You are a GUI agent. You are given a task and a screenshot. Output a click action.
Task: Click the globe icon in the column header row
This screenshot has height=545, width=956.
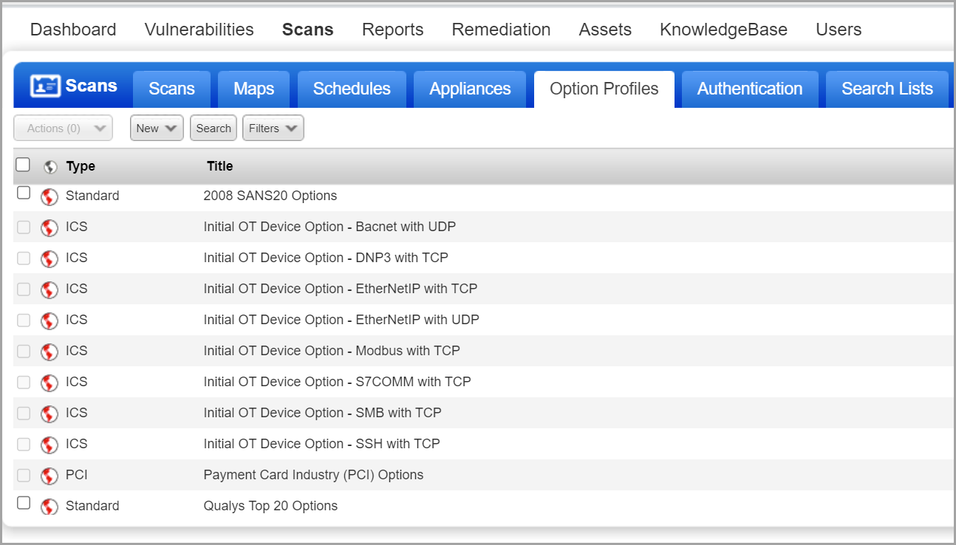coord(49,166)
